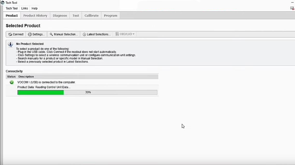Click the info icon beside No Product Selected

pyautogui.click(x=11, y=44)
